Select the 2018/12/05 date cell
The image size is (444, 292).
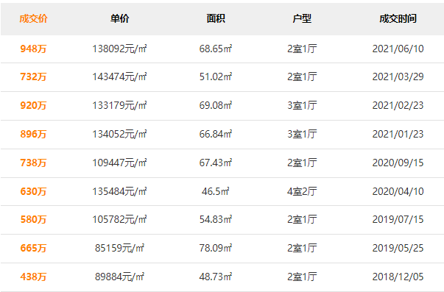pyautogui.click(x=398, y=277)
